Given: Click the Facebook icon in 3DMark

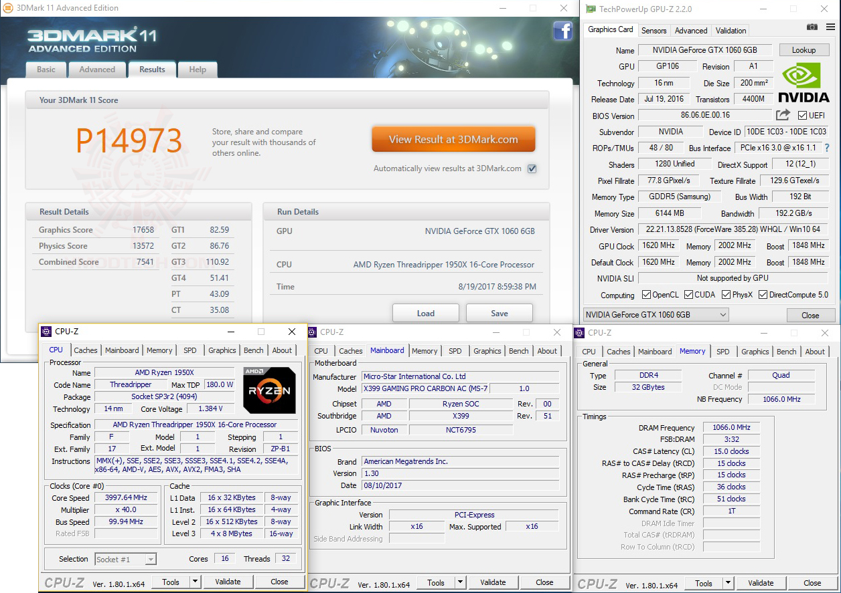Looking at the screenshot, I should 563,31.
